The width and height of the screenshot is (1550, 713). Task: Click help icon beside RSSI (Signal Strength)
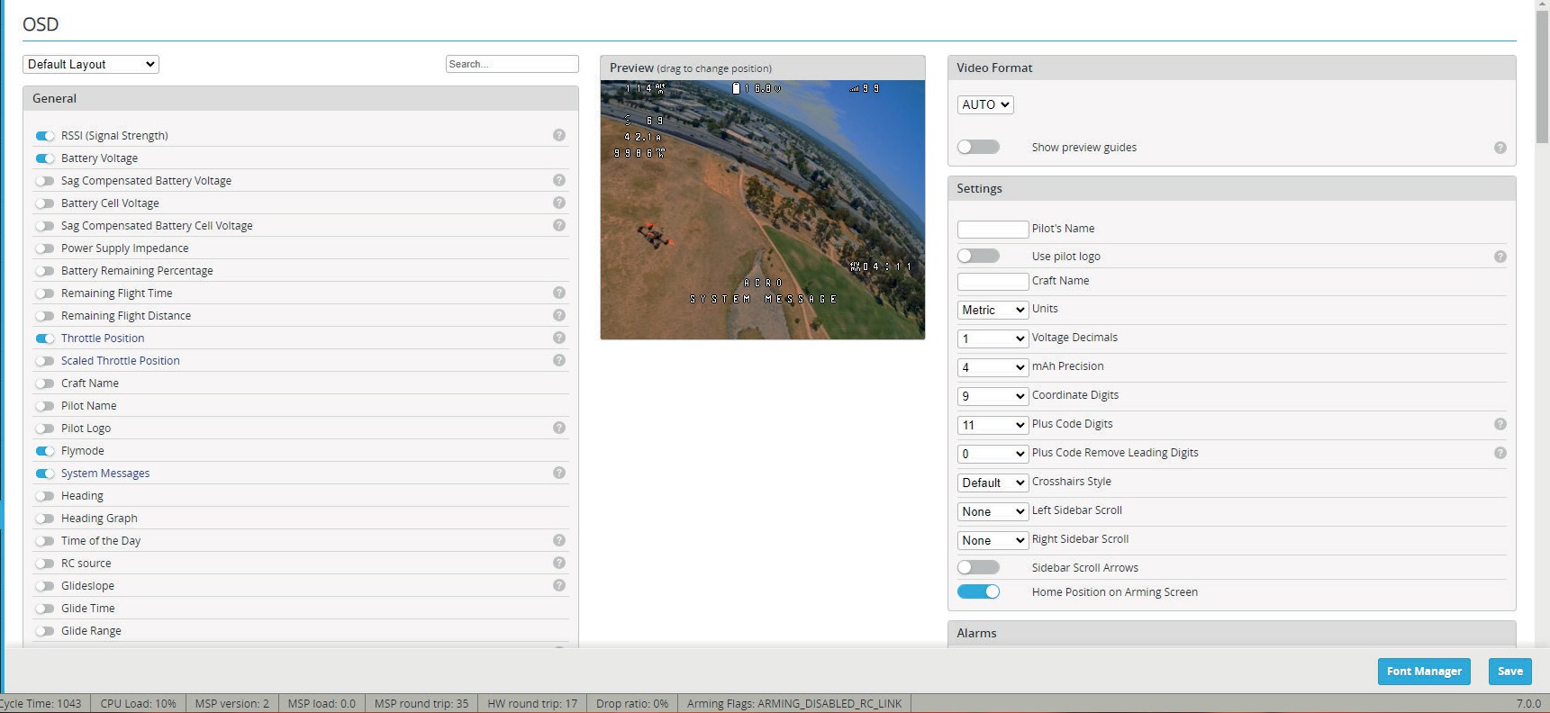[559, 135]
